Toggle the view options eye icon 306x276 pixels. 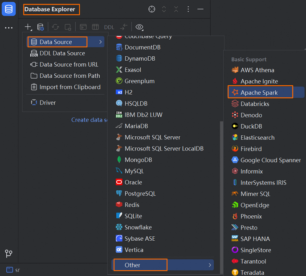(139, 27)
